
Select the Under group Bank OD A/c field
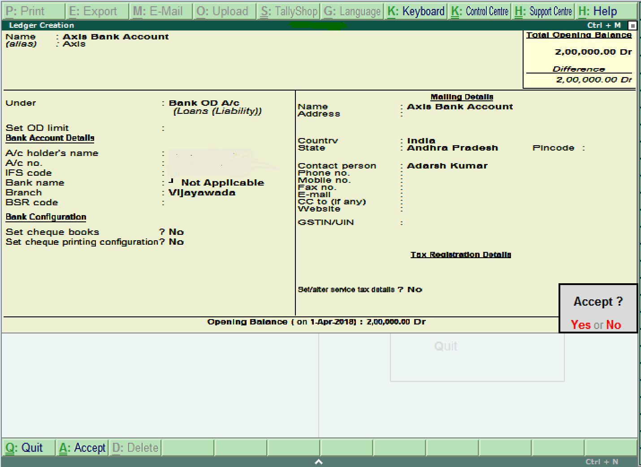pyautogui.click(x=204, y=103)
